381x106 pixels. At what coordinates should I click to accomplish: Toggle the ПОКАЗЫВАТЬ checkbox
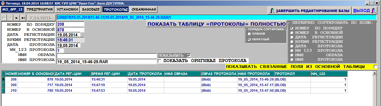coord(189,55)
